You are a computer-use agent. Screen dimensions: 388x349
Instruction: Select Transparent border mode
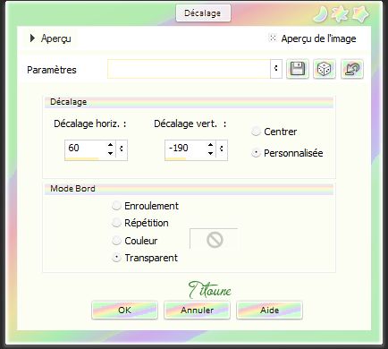pyautogui.click(x=116, y=258)
